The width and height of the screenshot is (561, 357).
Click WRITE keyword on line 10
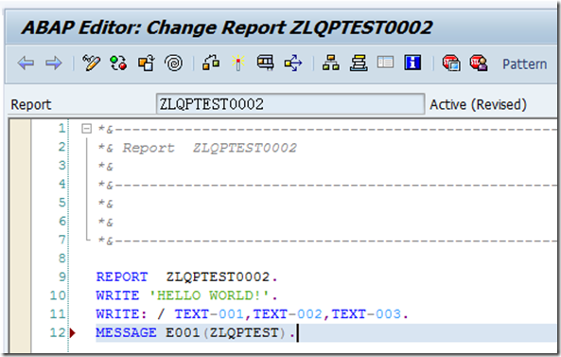117,295
